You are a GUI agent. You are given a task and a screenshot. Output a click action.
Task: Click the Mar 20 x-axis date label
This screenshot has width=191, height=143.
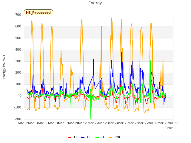point(73,123)
